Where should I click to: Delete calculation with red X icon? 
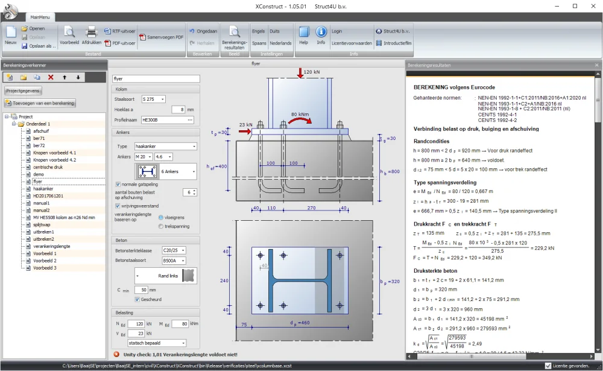click(51, 77)
